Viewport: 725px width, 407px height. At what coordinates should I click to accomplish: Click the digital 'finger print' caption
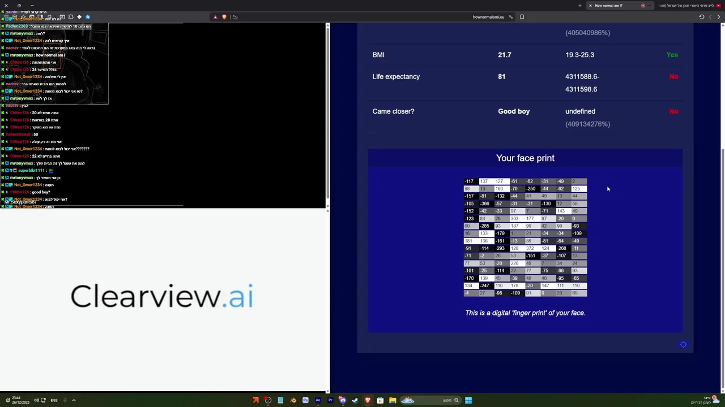click(525, 313)
